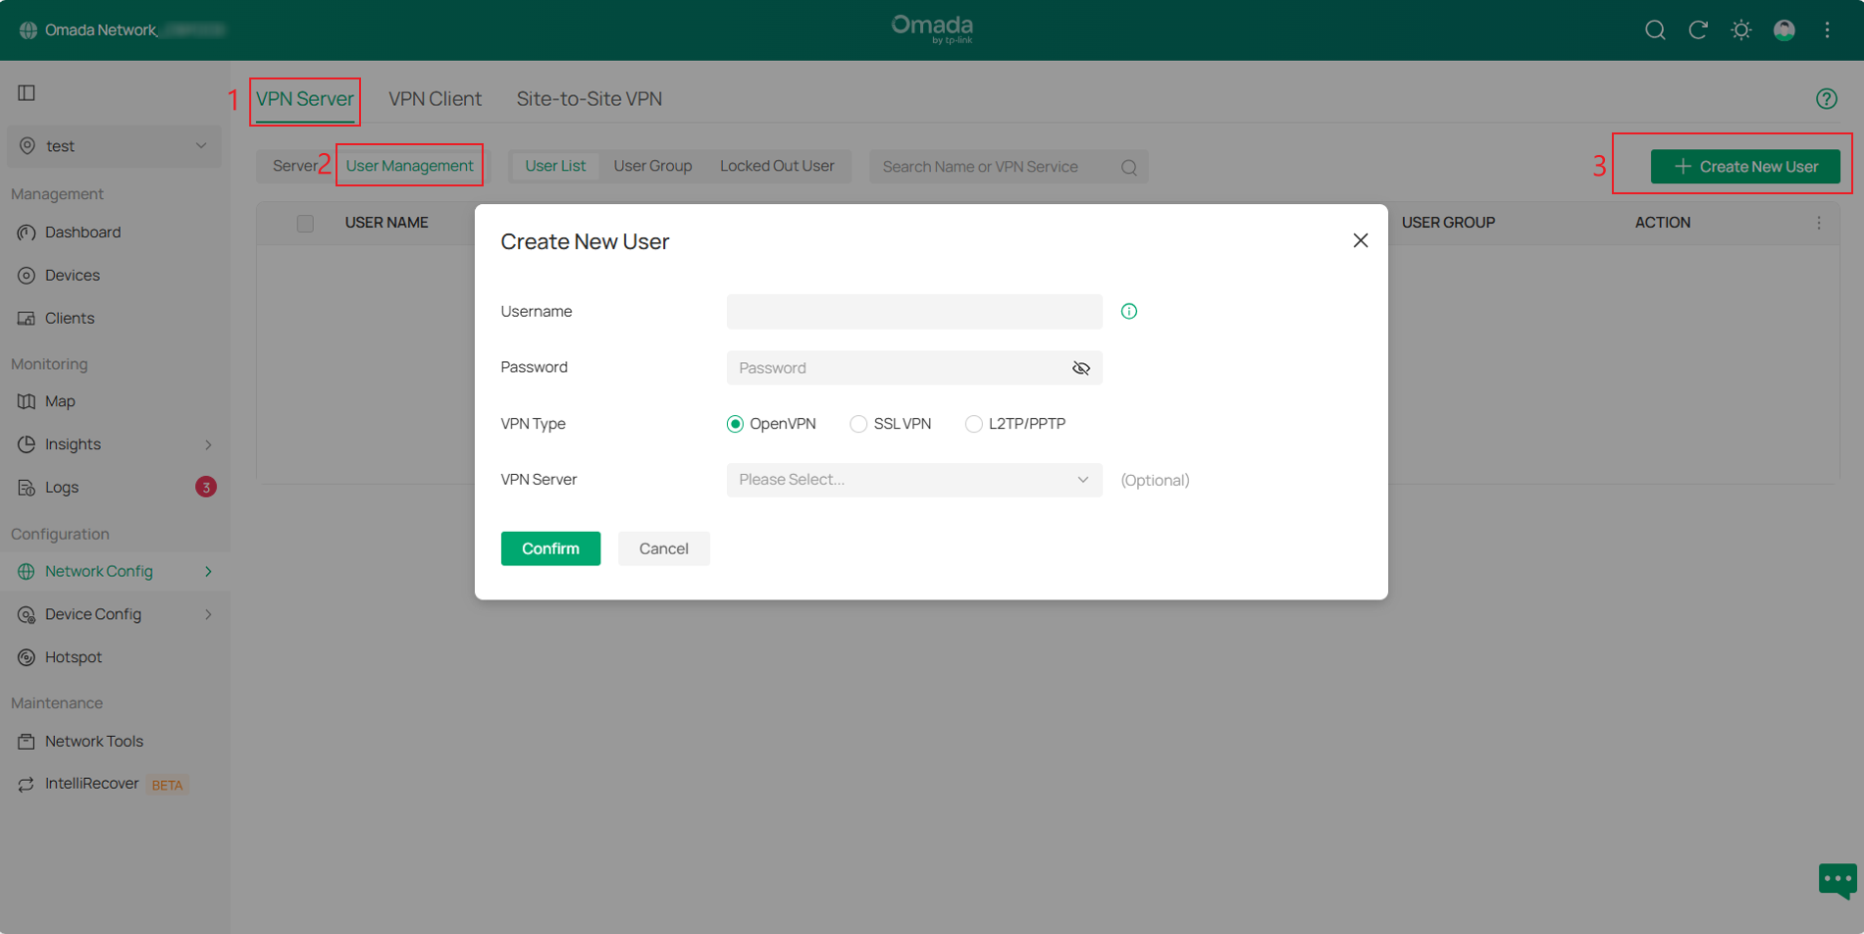Image resolution: width=1864 pixels, height=934 pixels.
Task: View Clients from the sidebar
Action: click(x=69, y=317)
